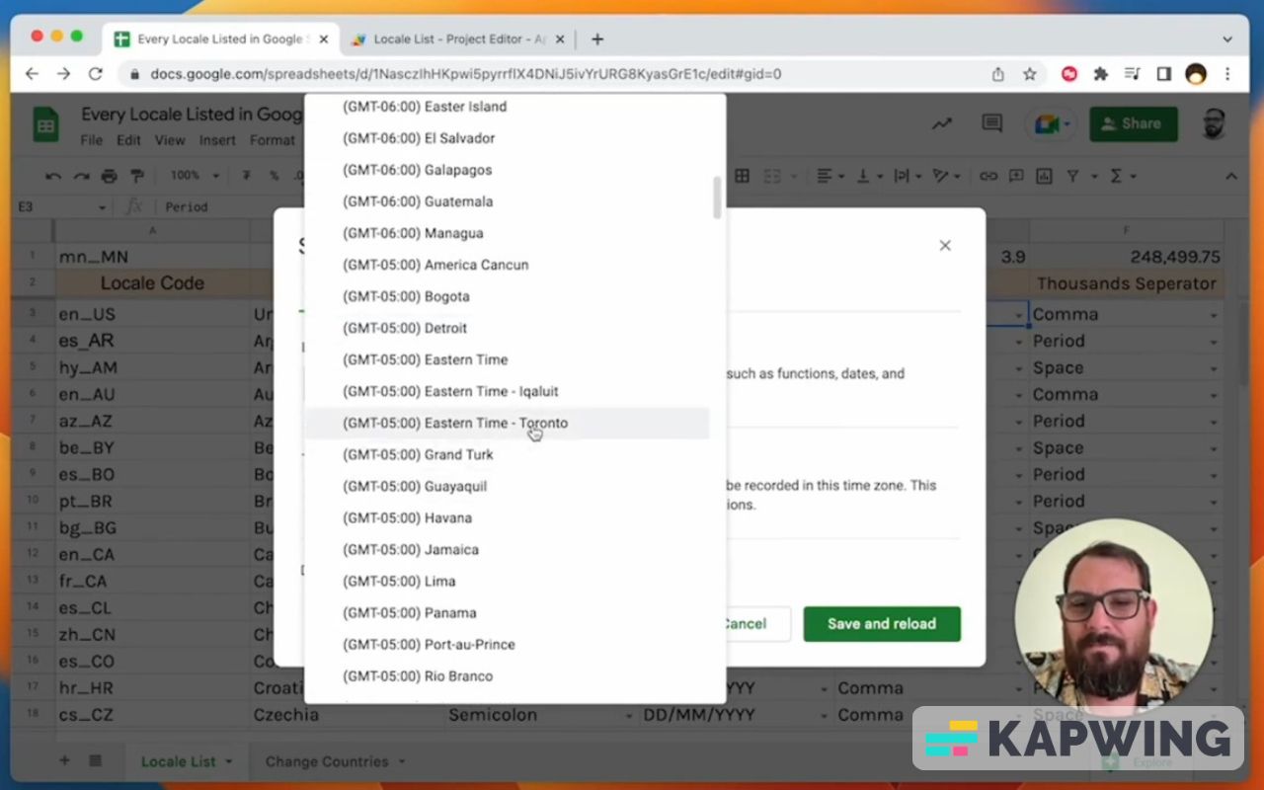Insert a comment via the toolbar icon
This screenshot has width=1264, height=790.
point(1016,176)
